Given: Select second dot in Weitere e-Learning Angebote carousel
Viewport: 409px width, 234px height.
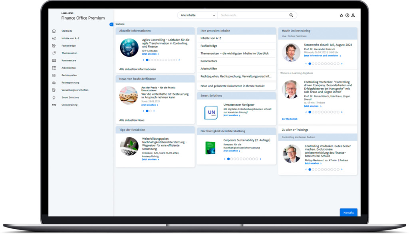Looking at the screenshot, I should [x=313, y=112].
